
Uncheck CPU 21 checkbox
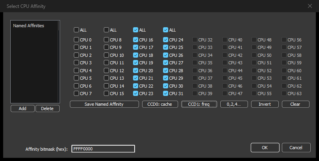coord(135,78)
